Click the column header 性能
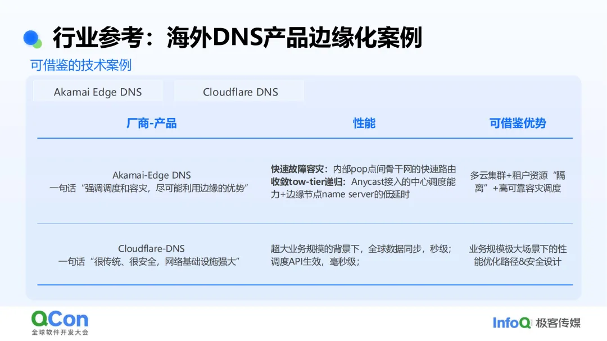Screen dimensions: 607x341 click(364, 123)
